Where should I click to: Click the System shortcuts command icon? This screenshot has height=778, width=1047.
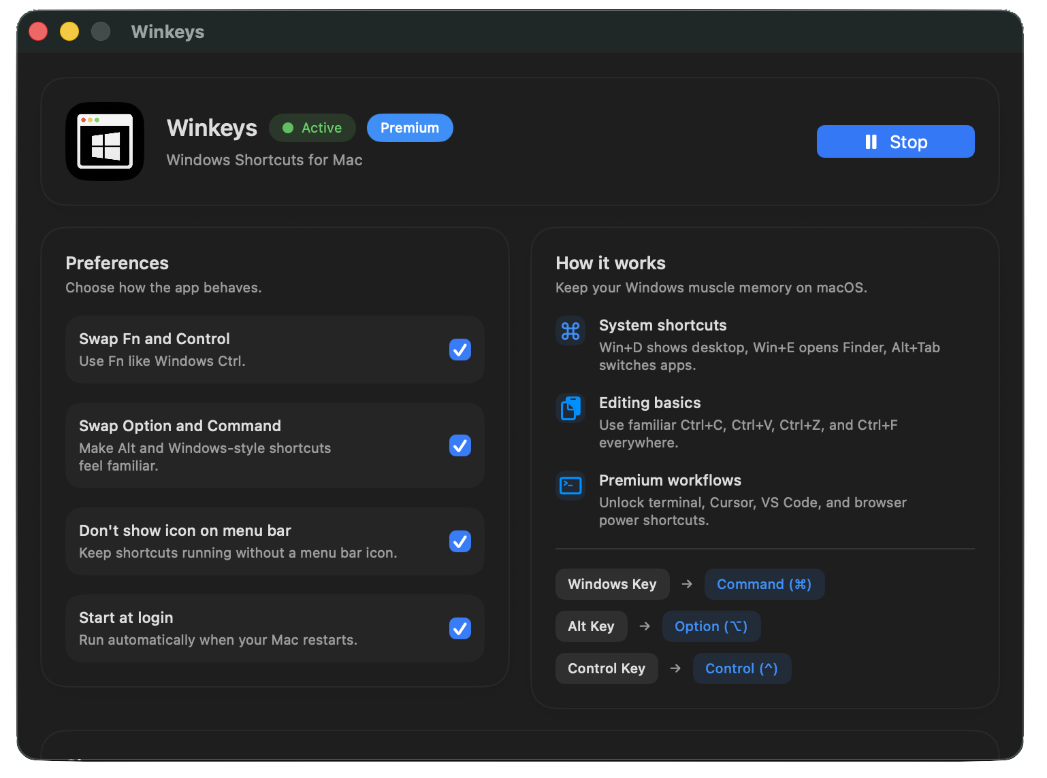tap(570, 331)
